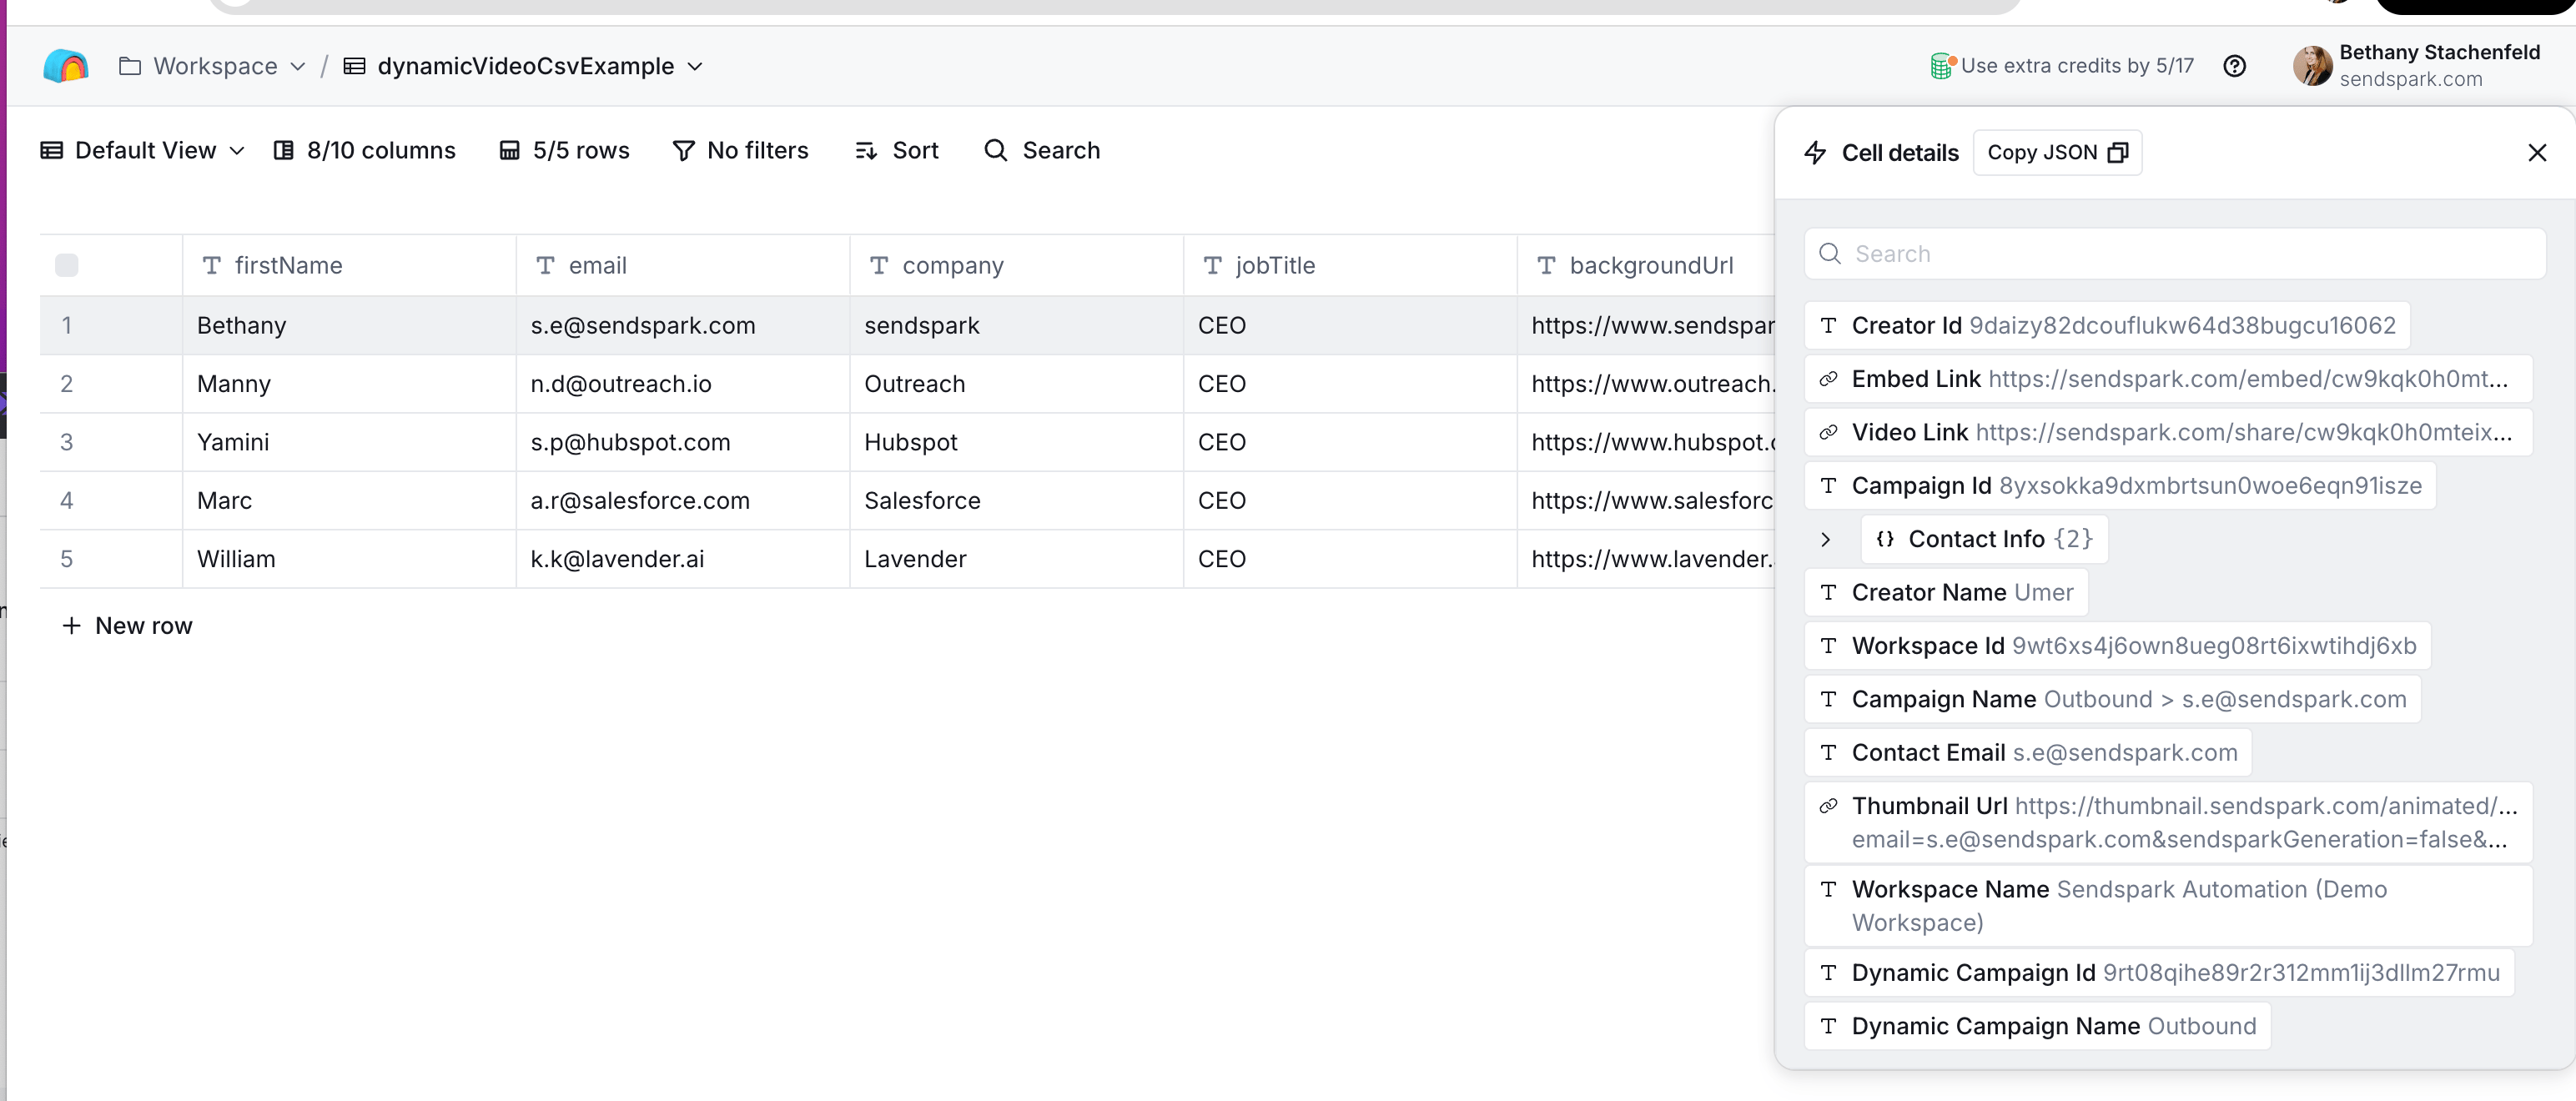Open the Video Link URL in Cell details

click(x=2243, y=432)
